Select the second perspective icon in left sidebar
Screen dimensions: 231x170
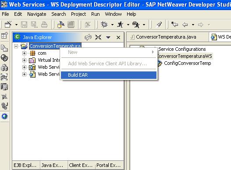click(4, 48)
